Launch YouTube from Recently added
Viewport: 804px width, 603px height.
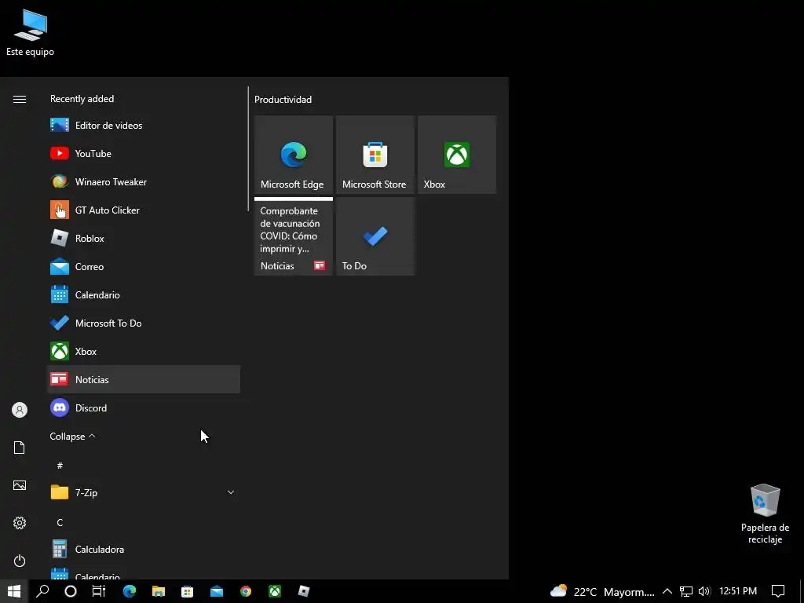[144, 153]
